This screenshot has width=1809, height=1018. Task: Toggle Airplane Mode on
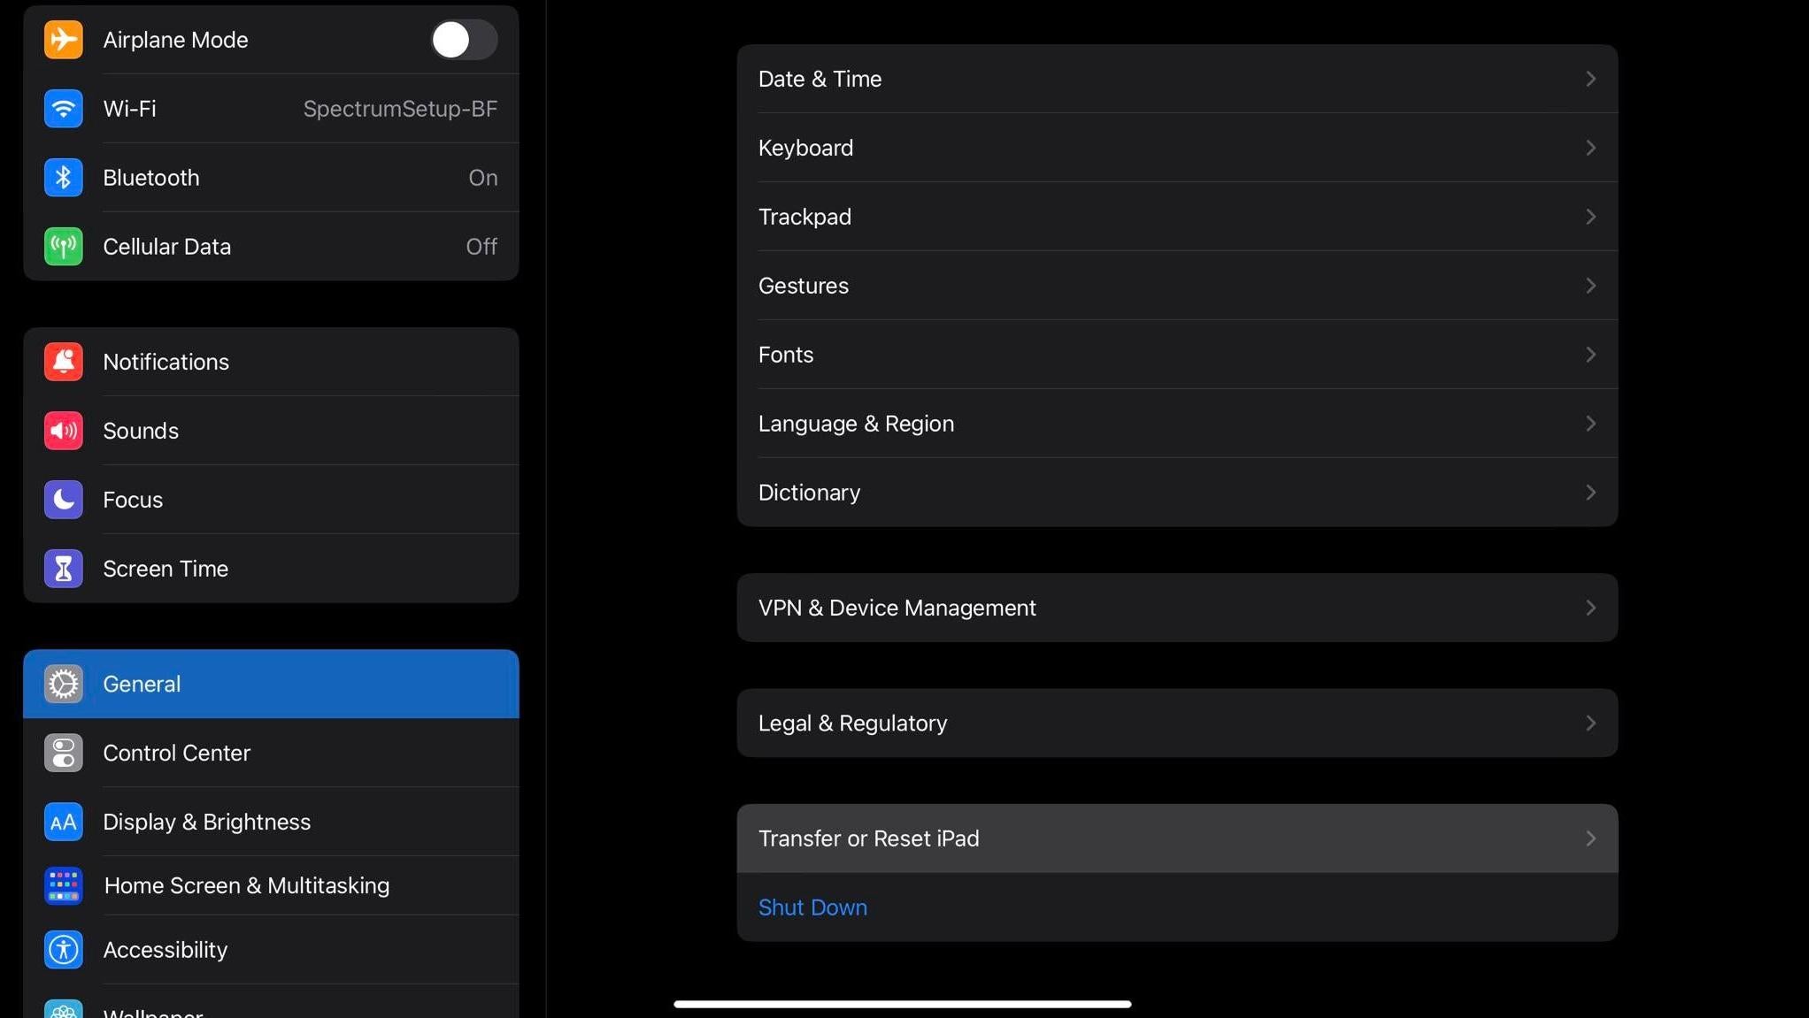[x=464, y=39]
